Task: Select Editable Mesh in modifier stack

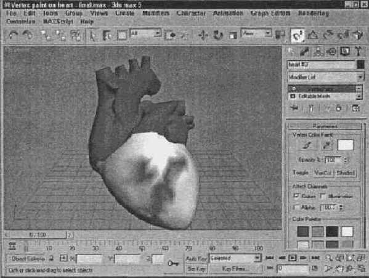Action: 322,96
